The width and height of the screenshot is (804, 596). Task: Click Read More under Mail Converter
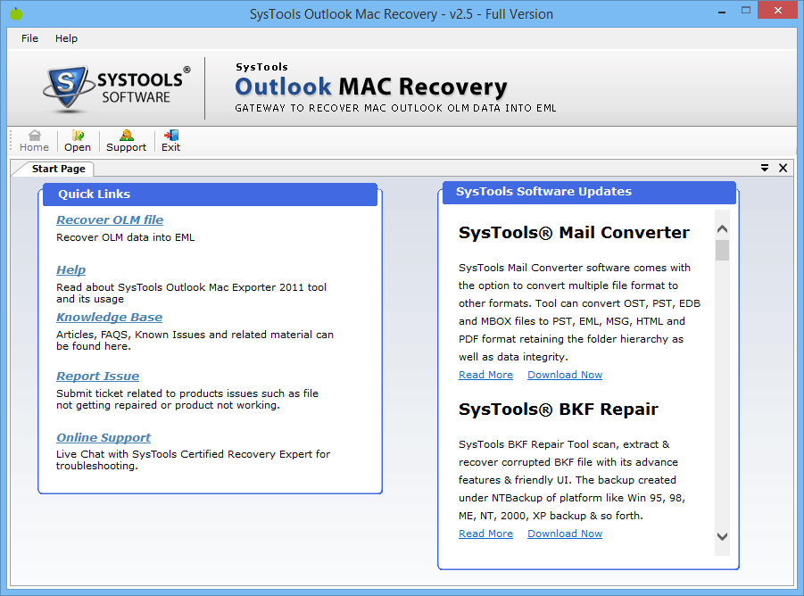pyautogui.click(x=485, y=375)
